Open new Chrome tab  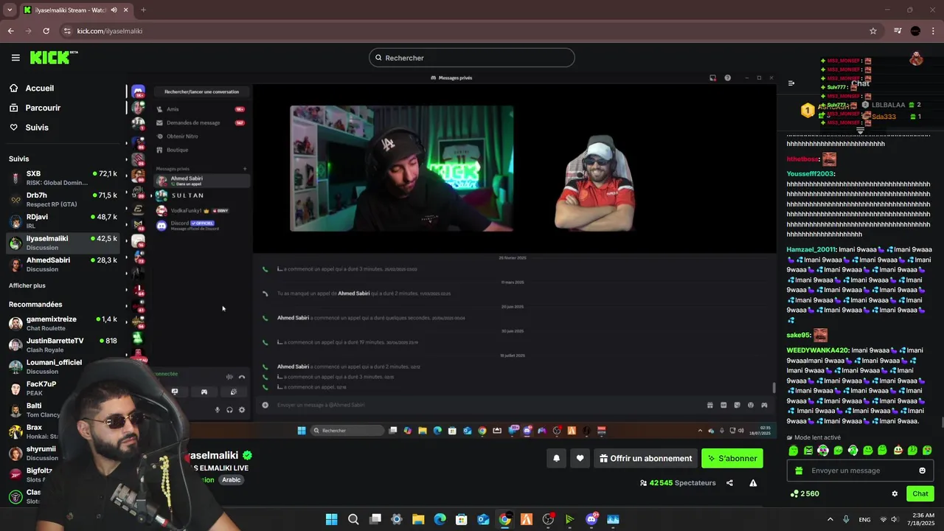click(143, 10)
